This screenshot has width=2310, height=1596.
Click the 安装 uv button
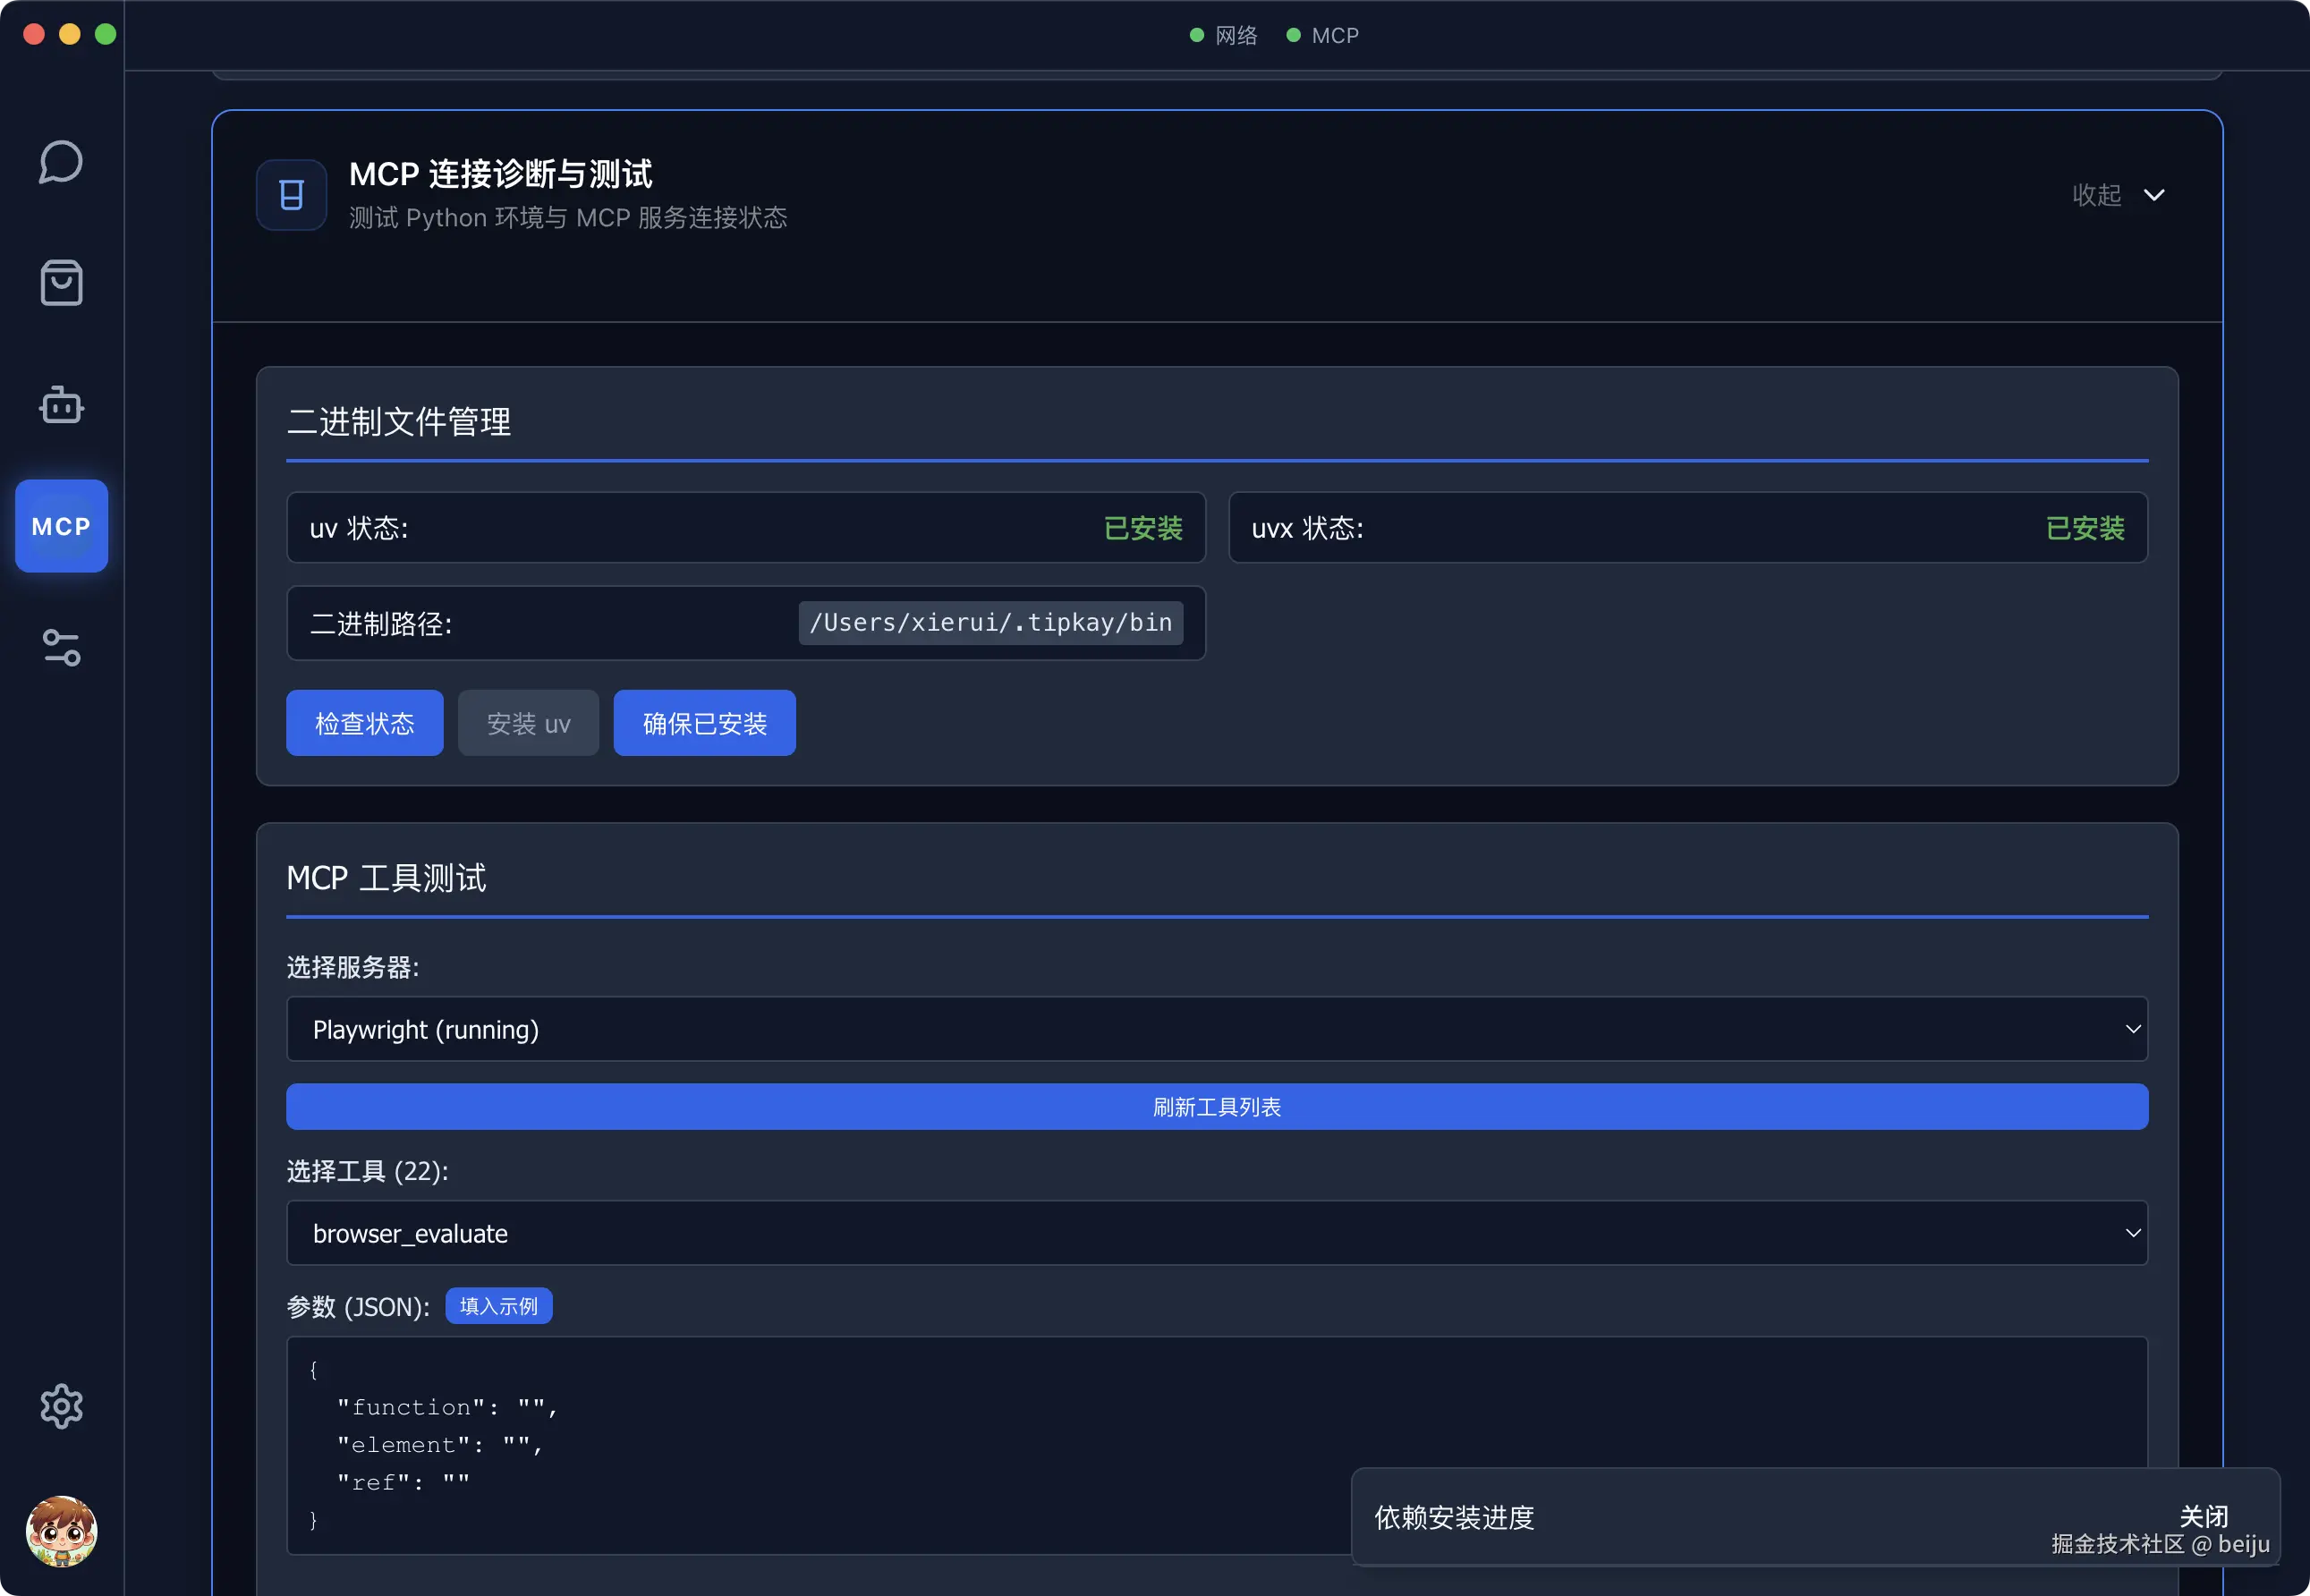[528, 723]
